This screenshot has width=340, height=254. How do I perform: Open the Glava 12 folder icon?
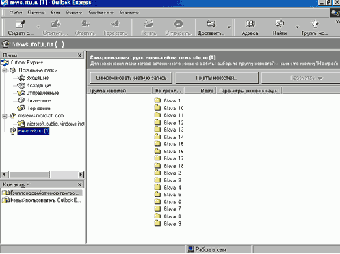157,122
